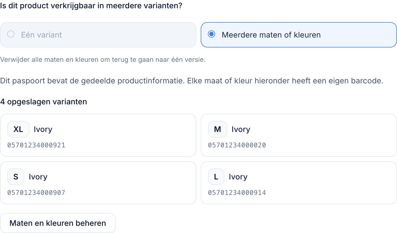397x233 pixels.
Task: Open 'Maten en kleuren beheren' button
Action: point(58,223)
